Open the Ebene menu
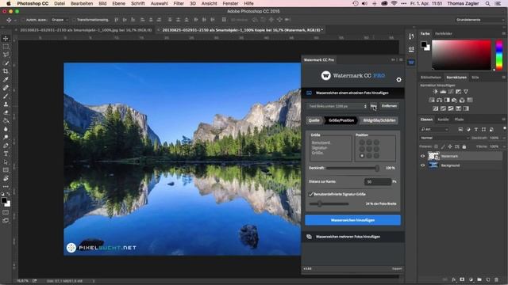 [x=118, y=3]
